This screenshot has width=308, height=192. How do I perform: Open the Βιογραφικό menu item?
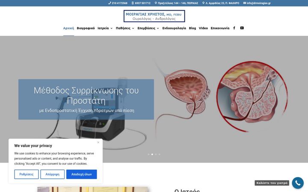pyautogui.click(x=86, y=28)
